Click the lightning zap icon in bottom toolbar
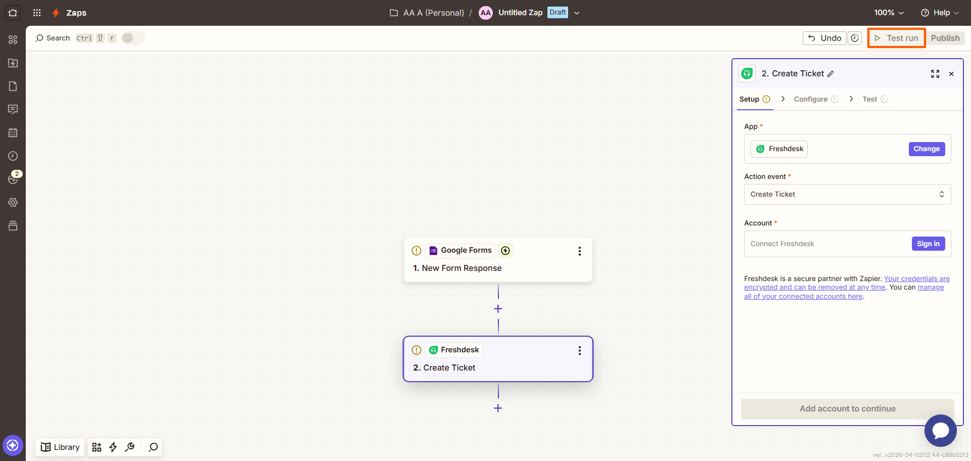Viewport: 971px width, 461px height. coord(113,447)
